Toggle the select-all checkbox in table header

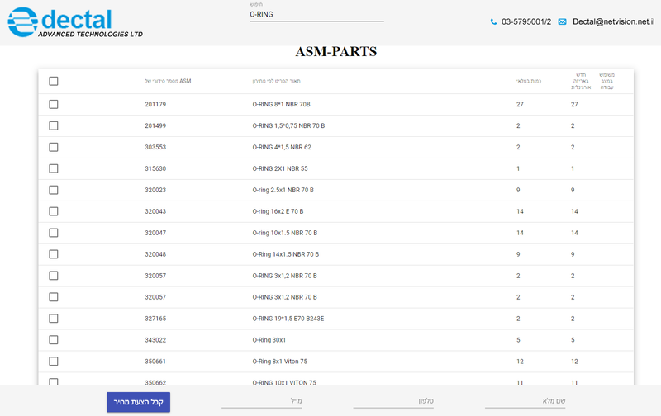pos(54,81)
